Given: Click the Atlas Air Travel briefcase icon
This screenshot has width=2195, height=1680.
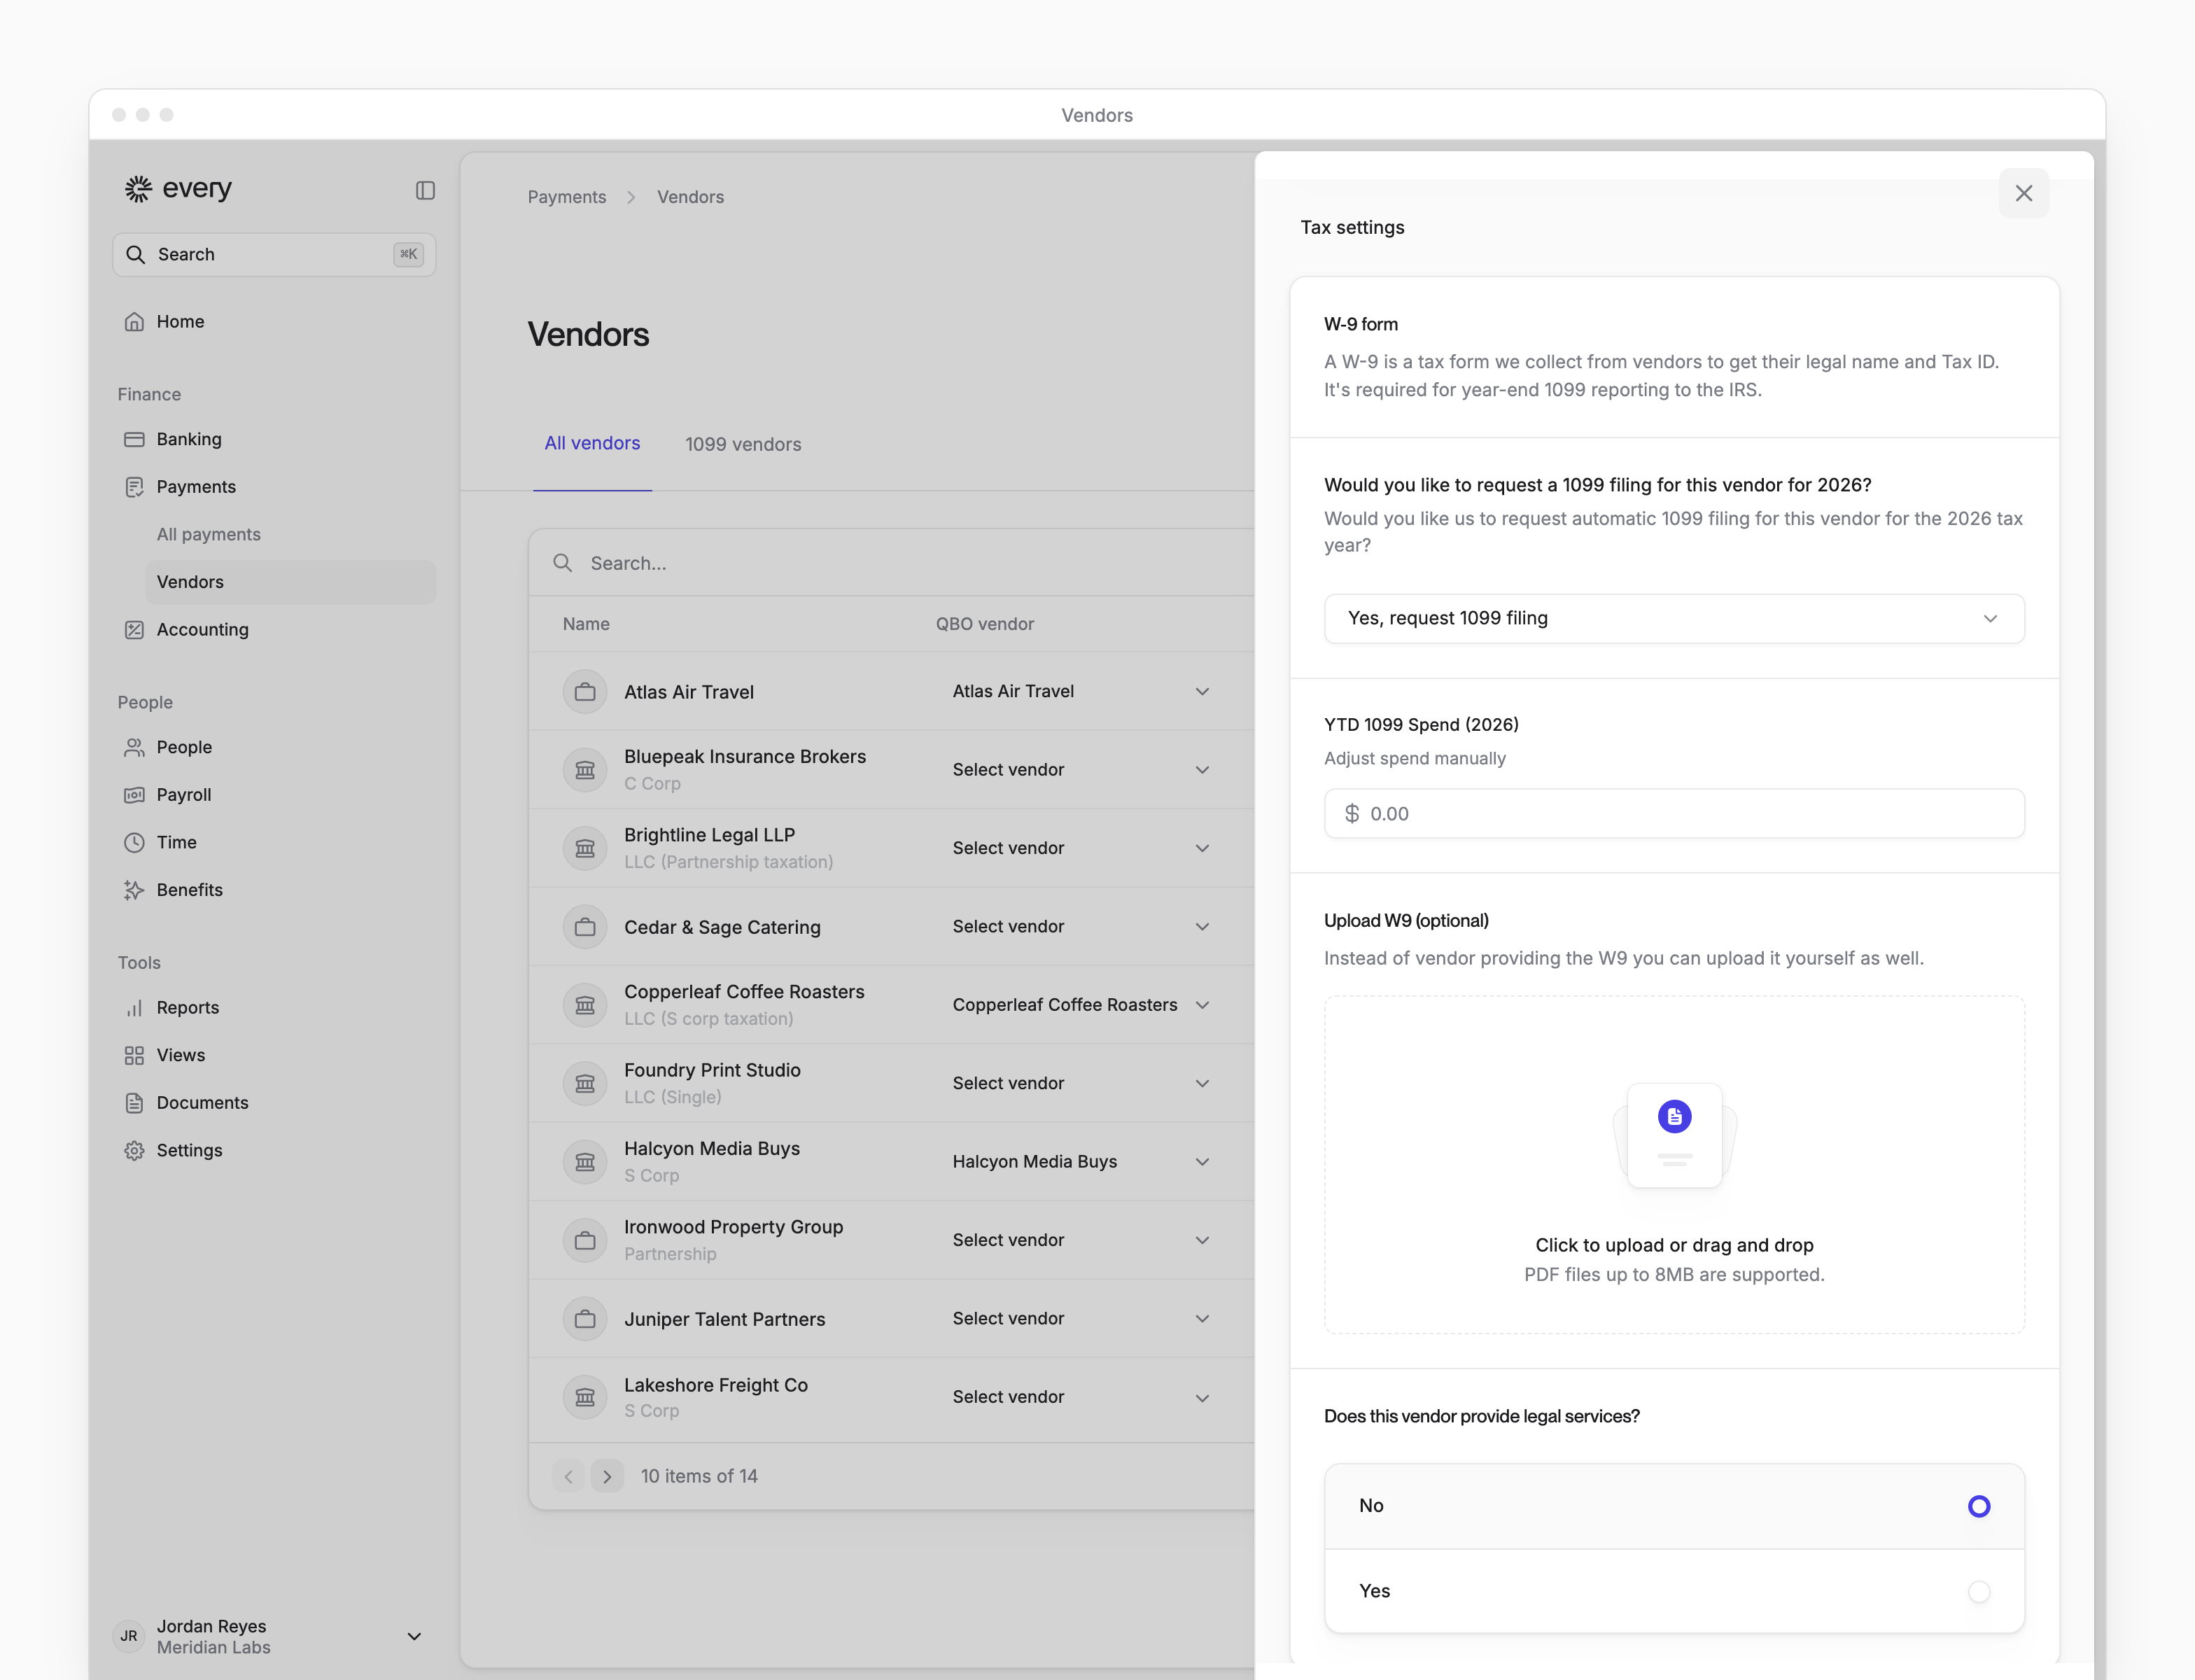Looking at the screenshot, I should pos(585,692).
